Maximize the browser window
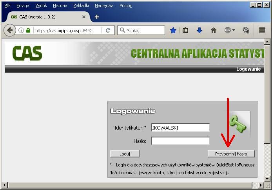272x190 pixels. click(x=259, y=5)
